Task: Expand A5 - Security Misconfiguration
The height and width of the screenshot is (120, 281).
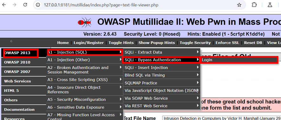Action: tap(84, 99)
